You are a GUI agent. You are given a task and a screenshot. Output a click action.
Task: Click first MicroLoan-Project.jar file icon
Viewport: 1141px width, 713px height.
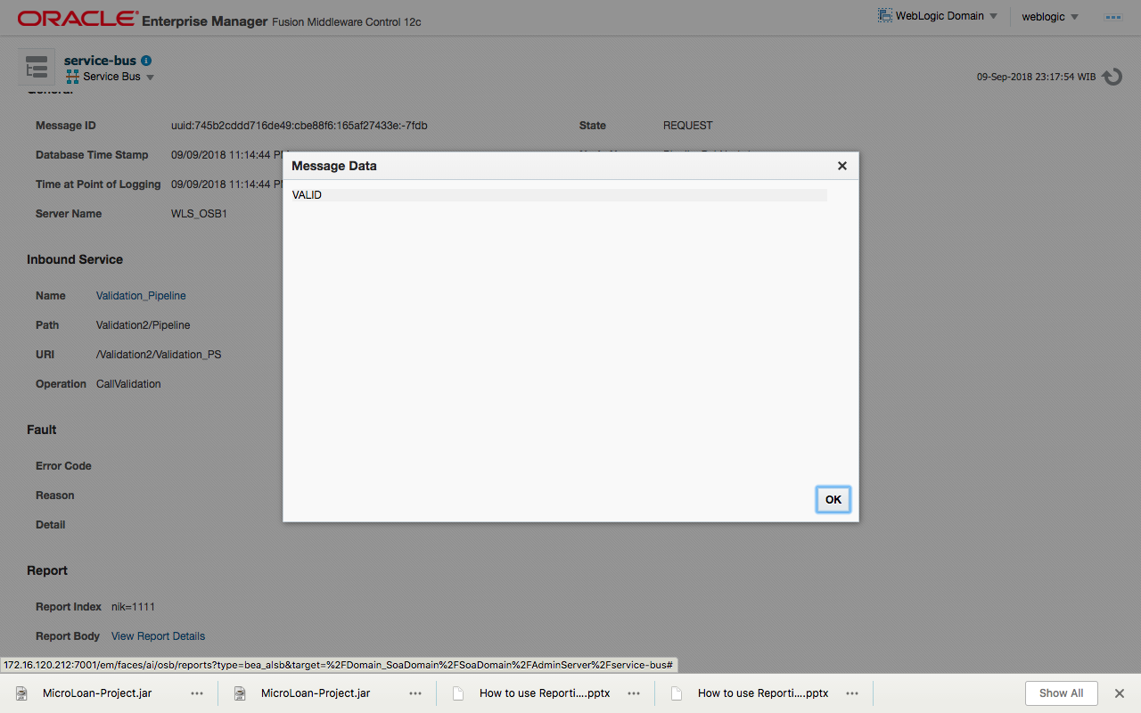(x=21, y=693)
